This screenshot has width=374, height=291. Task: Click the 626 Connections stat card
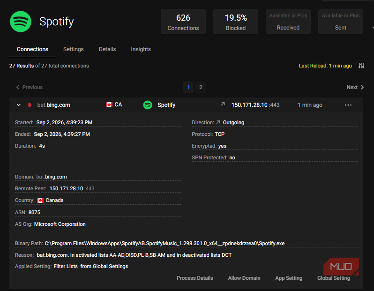tap(183, 22)
